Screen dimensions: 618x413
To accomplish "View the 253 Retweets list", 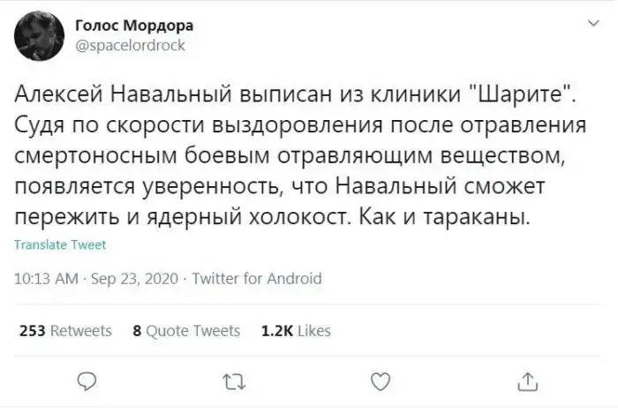I will click(x=65, y=331).
